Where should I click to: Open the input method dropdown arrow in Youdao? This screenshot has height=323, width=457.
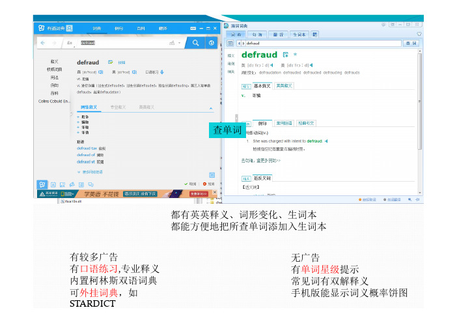click(179, 43)
